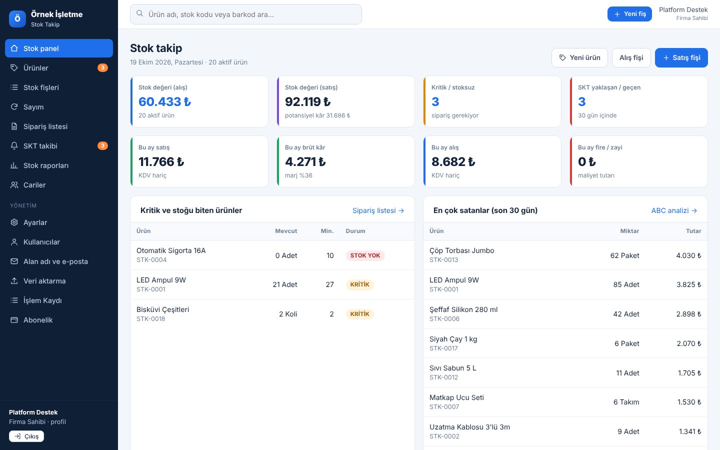Go to Stok fişleri page
720x450 pixels.
point(59,87)
